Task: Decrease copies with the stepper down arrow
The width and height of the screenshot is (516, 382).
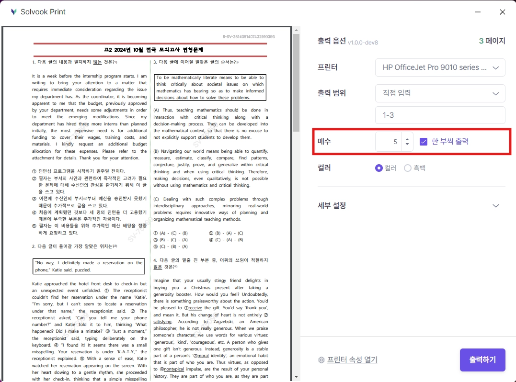Action: point(407,144)
